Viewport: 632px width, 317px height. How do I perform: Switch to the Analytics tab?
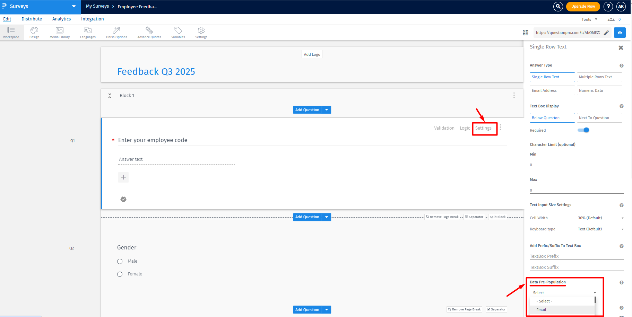[61, 19]
